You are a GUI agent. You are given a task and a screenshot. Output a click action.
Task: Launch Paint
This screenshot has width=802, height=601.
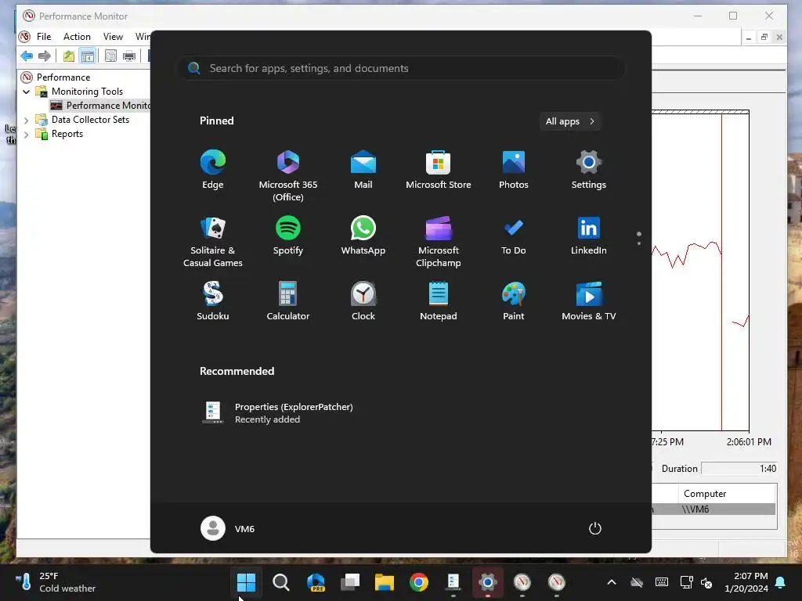[514, 301]
